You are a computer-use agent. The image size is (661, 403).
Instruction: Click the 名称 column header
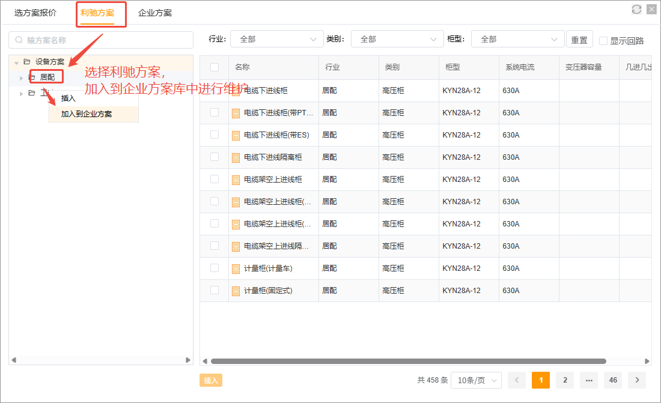[273, 67]
